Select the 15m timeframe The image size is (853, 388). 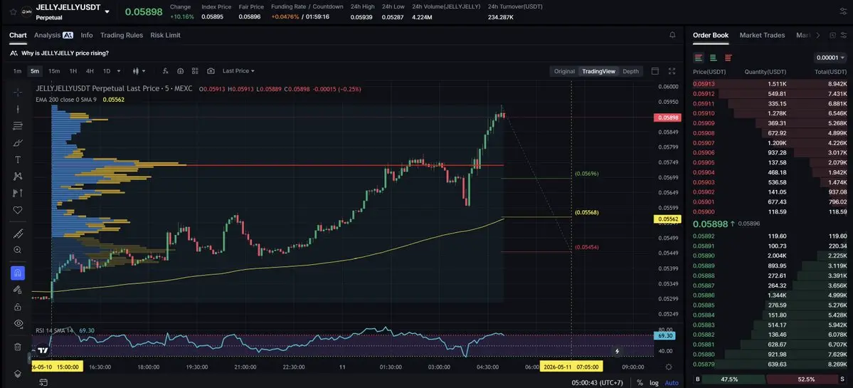click(x=54, y=70)
